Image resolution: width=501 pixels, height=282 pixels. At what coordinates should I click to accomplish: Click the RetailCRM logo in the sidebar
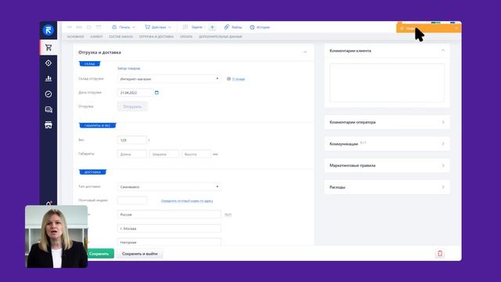pyautogui.click(x=49, y=31)
